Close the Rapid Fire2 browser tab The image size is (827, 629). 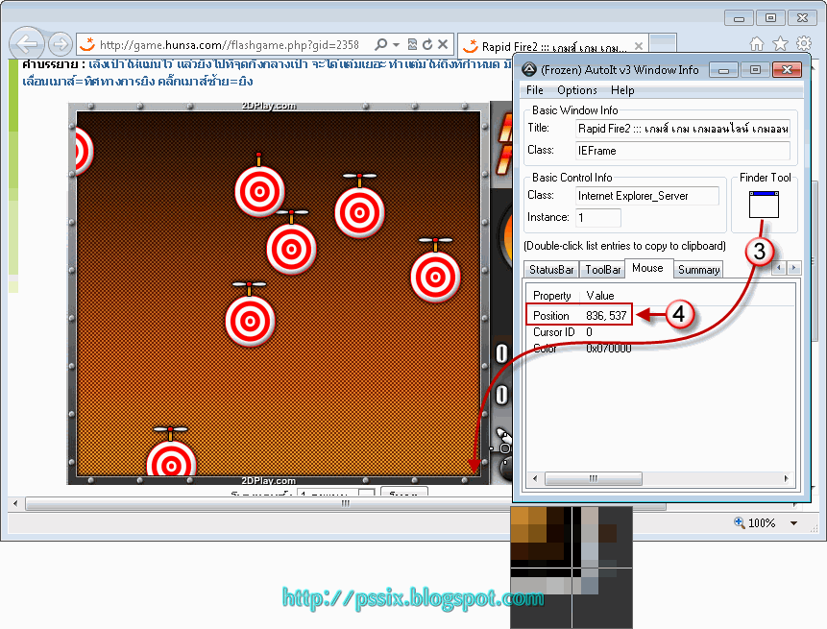point(638,46)
